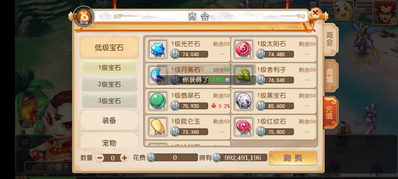Pick the 1级翡翠石 green orb icon
398x179 pixels.
(158, 101)
